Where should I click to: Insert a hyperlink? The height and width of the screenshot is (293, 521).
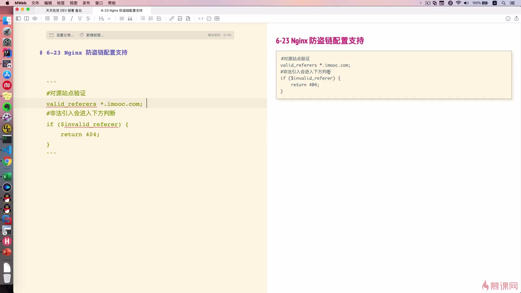pyautogui.click(x=171, y=18)
